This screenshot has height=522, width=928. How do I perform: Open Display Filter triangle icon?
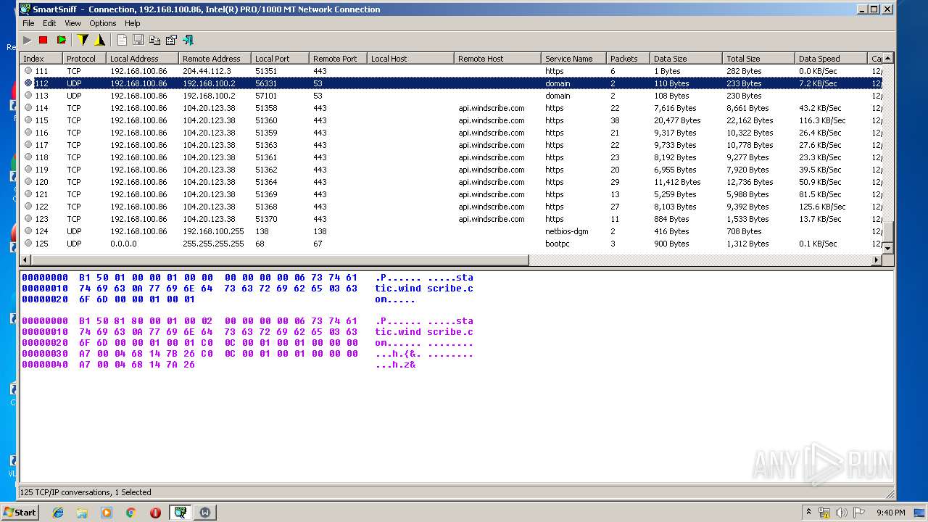tap(99, 40)
